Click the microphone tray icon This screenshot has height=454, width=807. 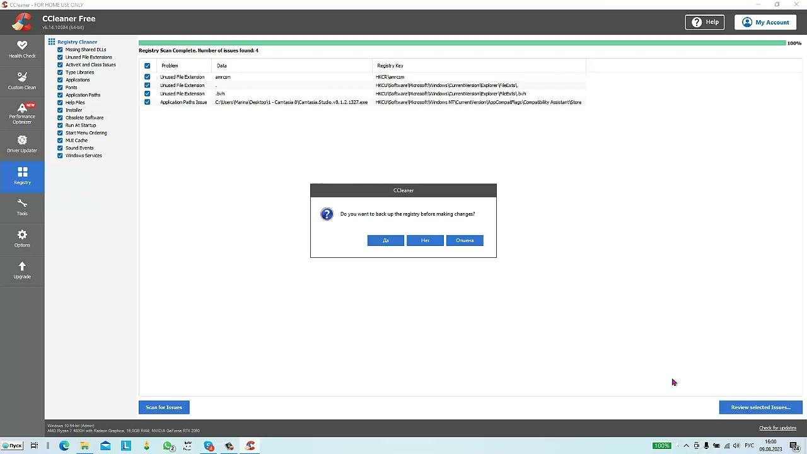706,446
